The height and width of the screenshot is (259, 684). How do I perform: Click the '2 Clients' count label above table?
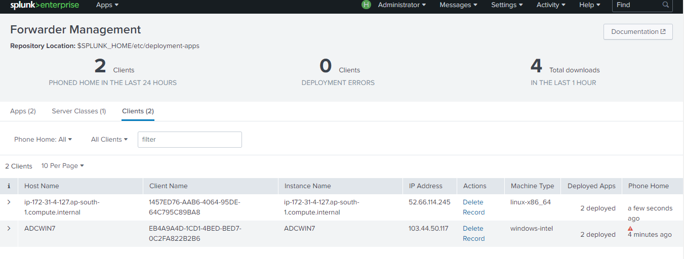(19, 166)
